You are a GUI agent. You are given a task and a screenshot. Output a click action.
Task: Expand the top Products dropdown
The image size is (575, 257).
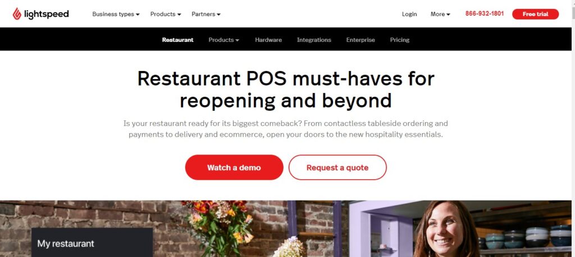pos(166,14)
